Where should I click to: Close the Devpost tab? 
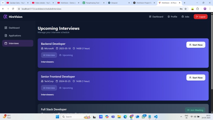[x=129, y=3]
